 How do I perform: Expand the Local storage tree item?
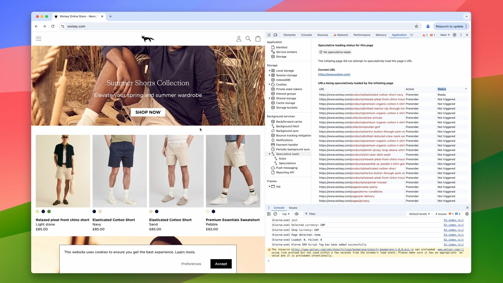269,71
